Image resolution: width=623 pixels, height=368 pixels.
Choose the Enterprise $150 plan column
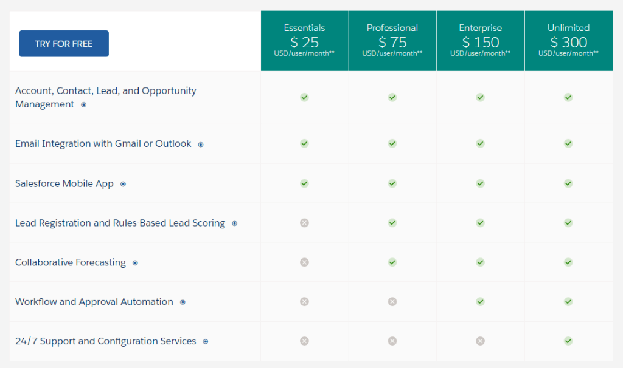[480, 41]
